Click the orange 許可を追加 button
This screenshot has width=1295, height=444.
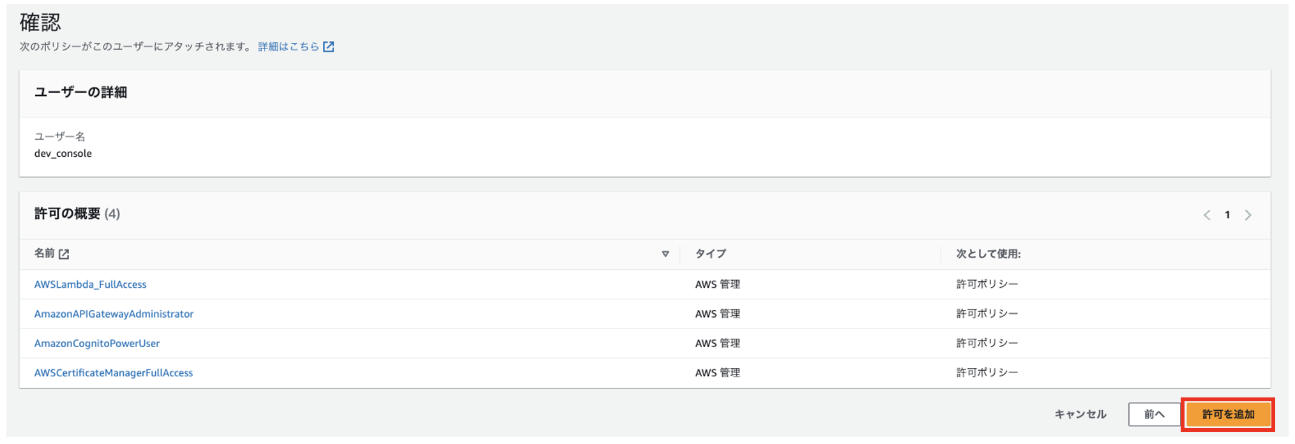(x=1228, y=415)
